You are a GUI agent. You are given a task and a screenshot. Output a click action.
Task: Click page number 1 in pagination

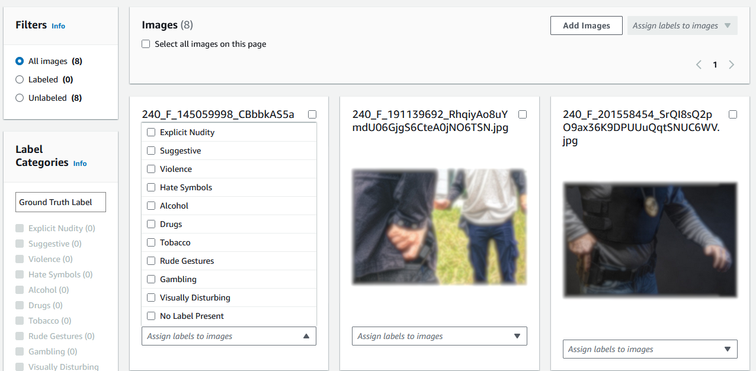coord(715,64)
